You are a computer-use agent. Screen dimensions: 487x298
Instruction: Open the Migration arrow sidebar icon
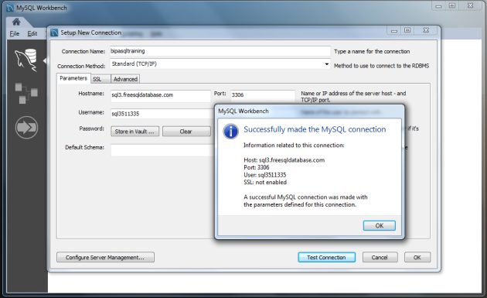[x=26, y=127]
